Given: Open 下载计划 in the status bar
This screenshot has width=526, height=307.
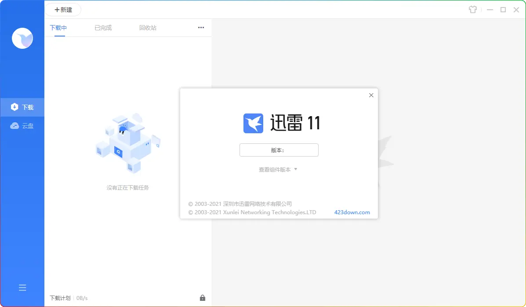Looking at the screenshot, I should [60, 298].
